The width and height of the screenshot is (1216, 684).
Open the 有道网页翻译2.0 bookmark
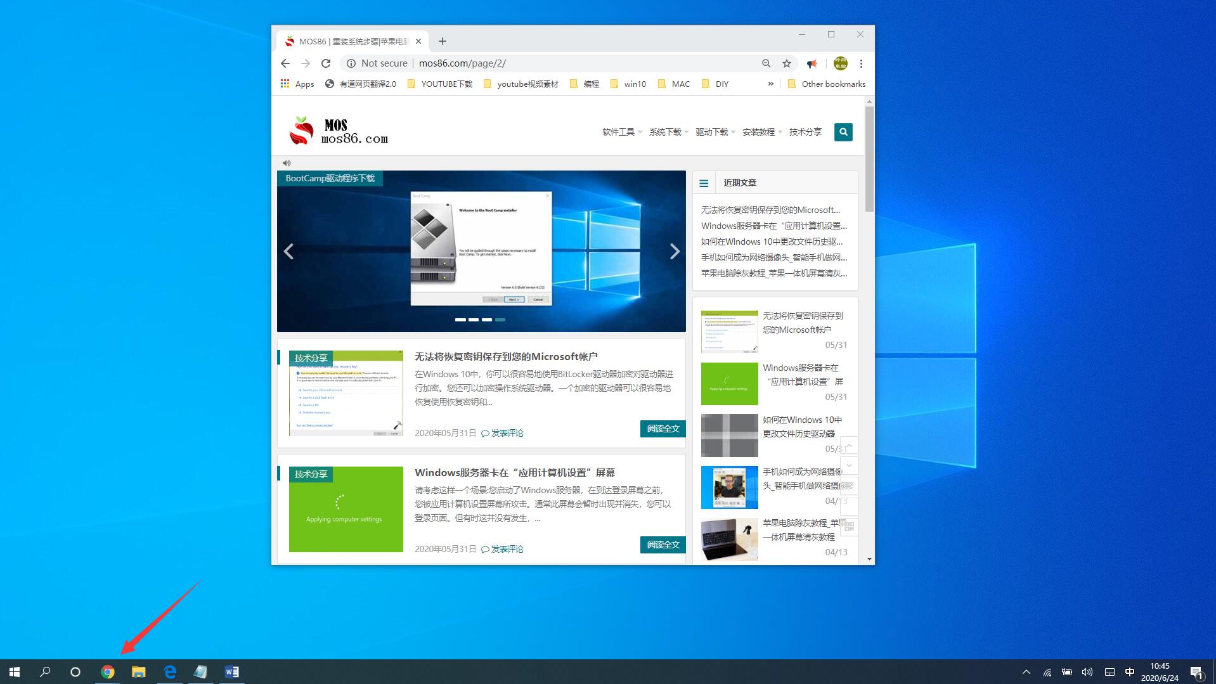[360, 84]
